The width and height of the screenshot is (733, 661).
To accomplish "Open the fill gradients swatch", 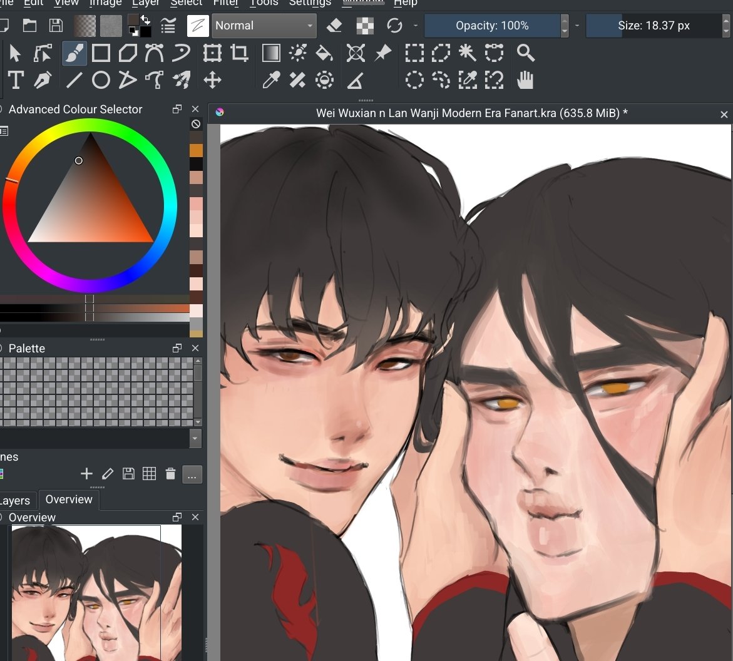I will pos(85,25).
